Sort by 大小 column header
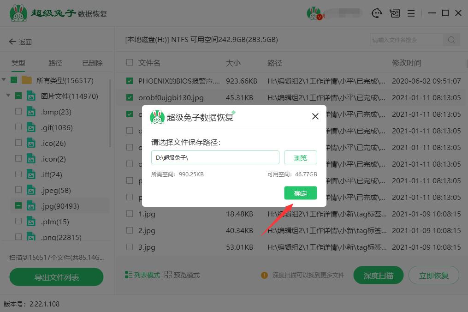Screen dimensions: 468x312 [x=233, y=63]
